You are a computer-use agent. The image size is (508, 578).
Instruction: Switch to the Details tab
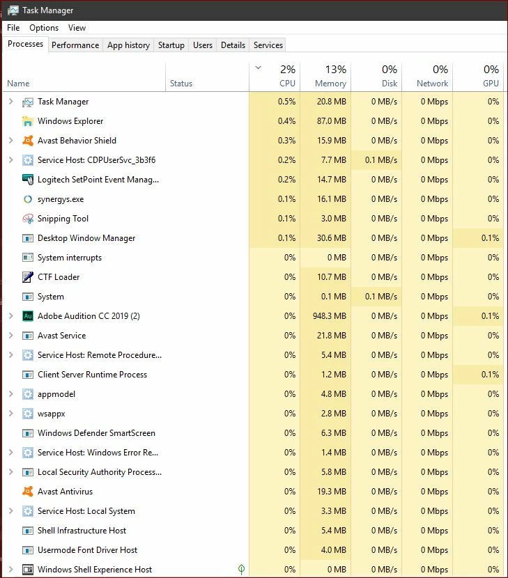coord(233,45)
